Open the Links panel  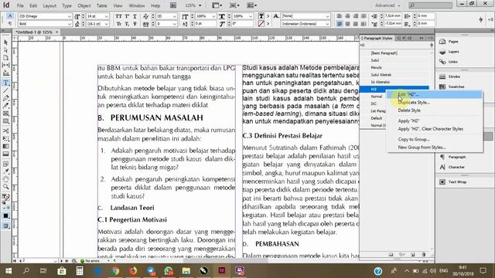pos(449,62)
